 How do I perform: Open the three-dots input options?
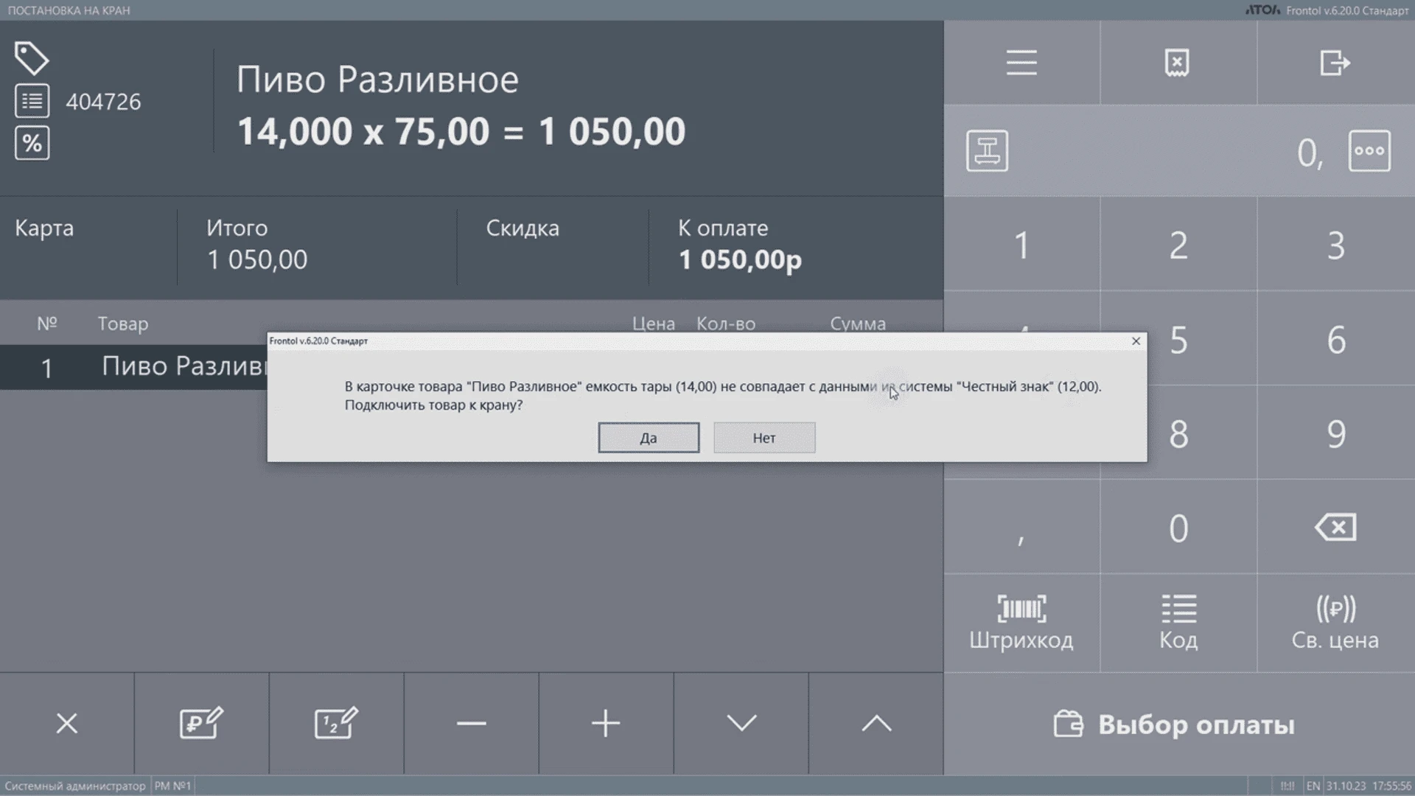click(1369, 151)
